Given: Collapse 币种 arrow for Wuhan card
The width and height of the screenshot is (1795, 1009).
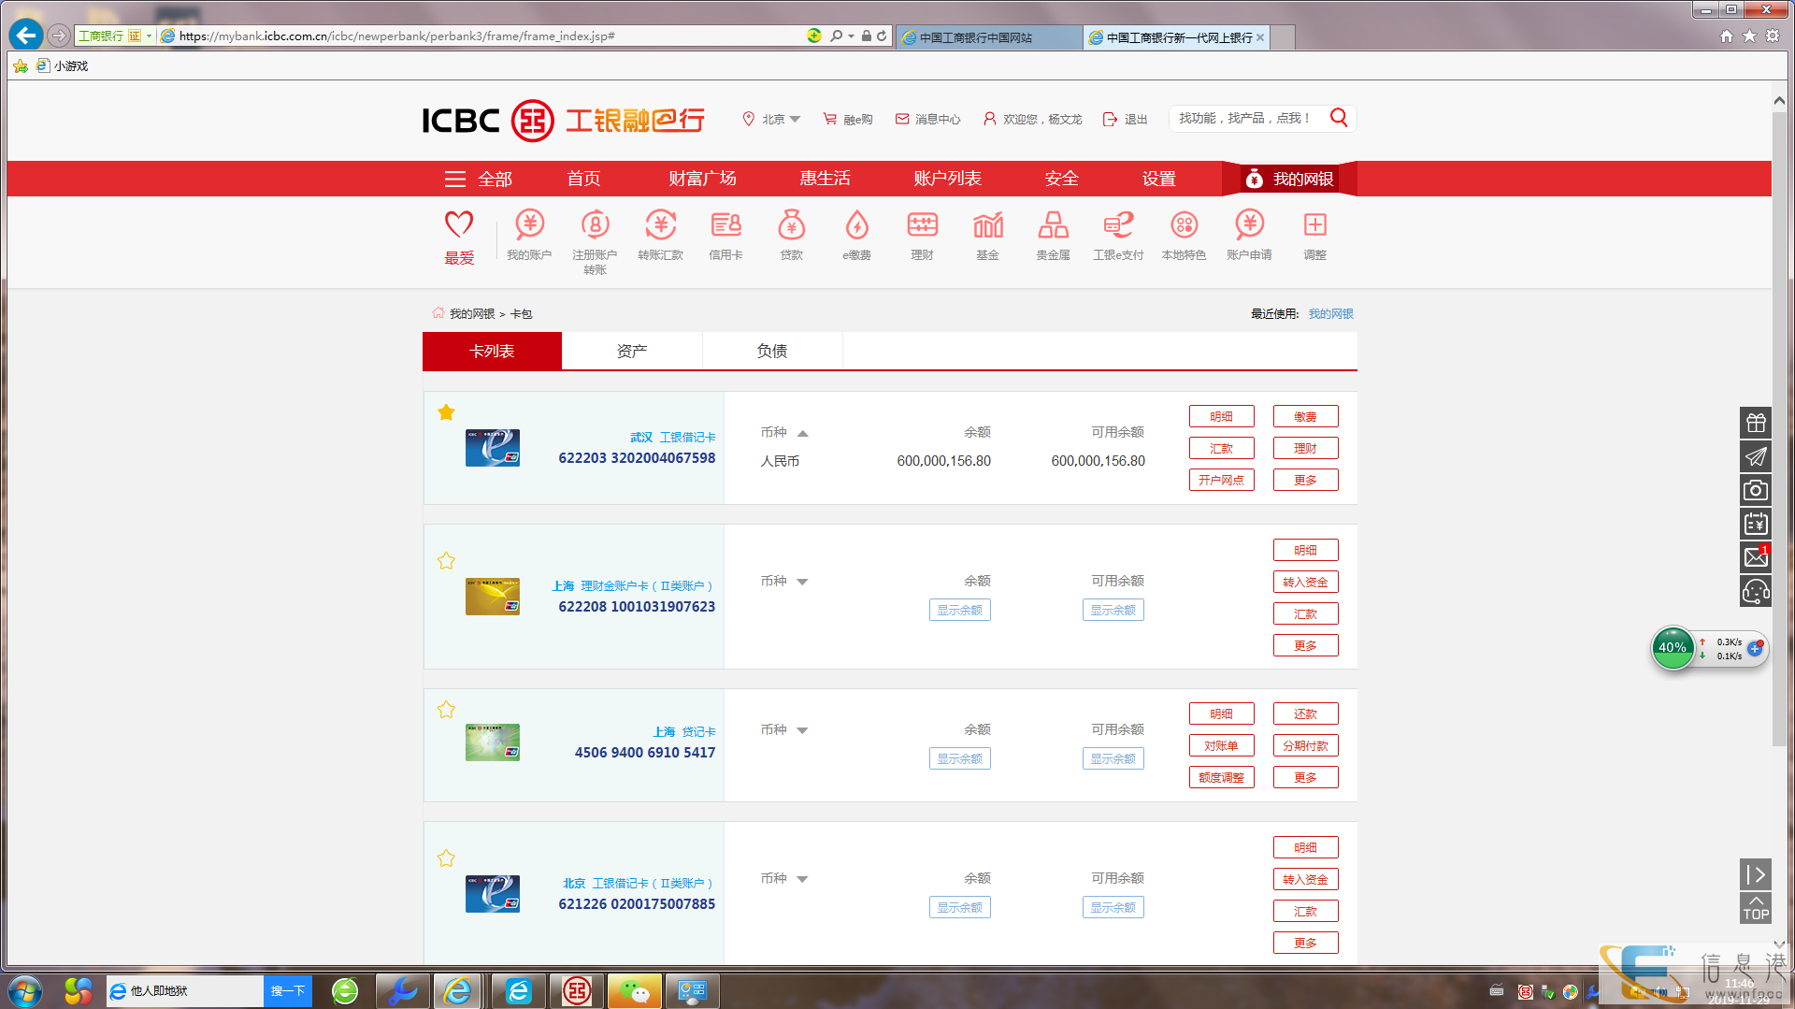Looking at the screenshot, I should tap(802, 433).
